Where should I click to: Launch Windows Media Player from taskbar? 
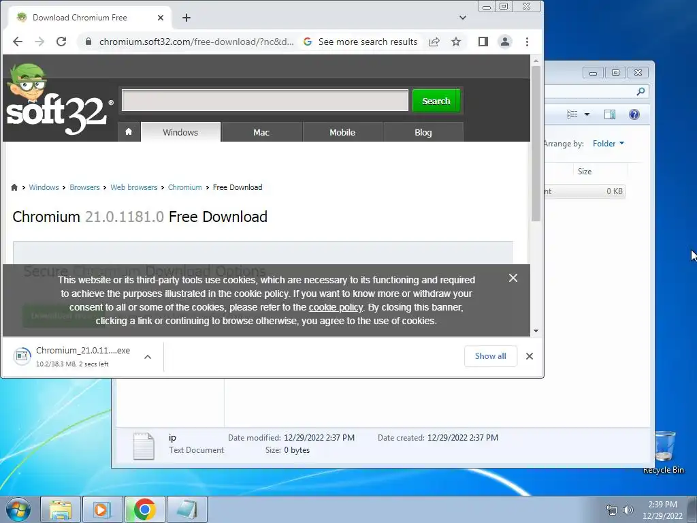[102, 509]
